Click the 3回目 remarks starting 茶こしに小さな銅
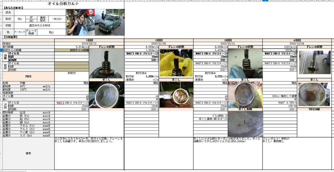 [x=228, y=153]
